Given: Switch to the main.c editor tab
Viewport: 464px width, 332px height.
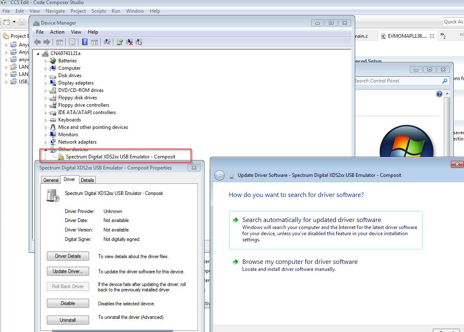Looking at the screenshot, I should point(361,36).
